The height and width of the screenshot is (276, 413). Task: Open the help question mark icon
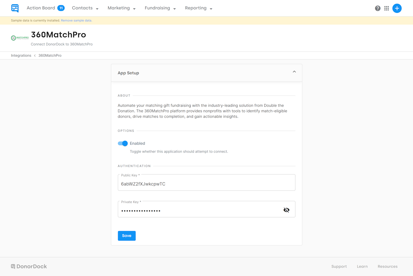[378, 8]
